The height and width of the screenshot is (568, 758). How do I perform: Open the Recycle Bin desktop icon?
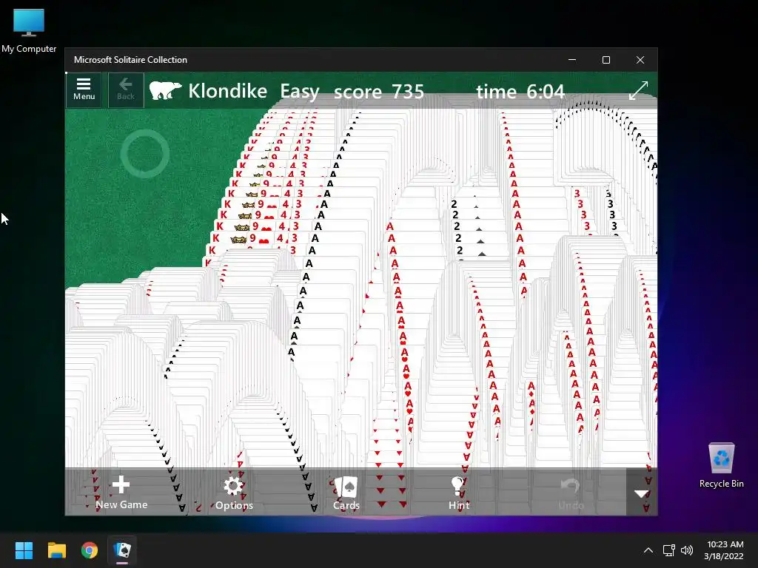721,466
